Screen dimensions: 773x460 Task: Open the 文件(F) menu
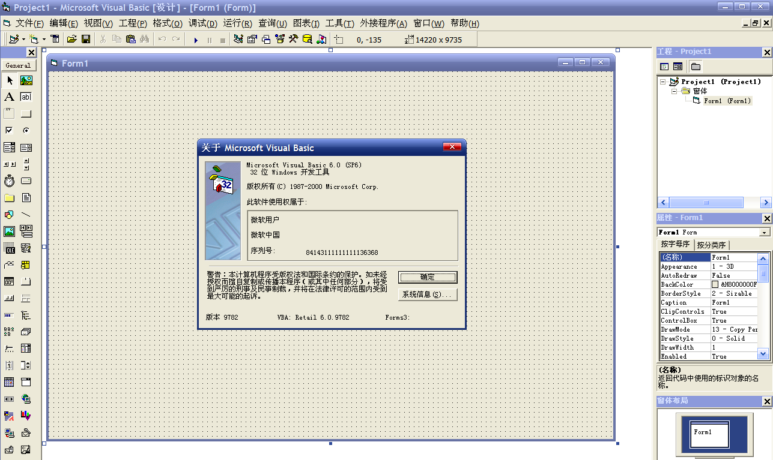[x=29, y=23]
